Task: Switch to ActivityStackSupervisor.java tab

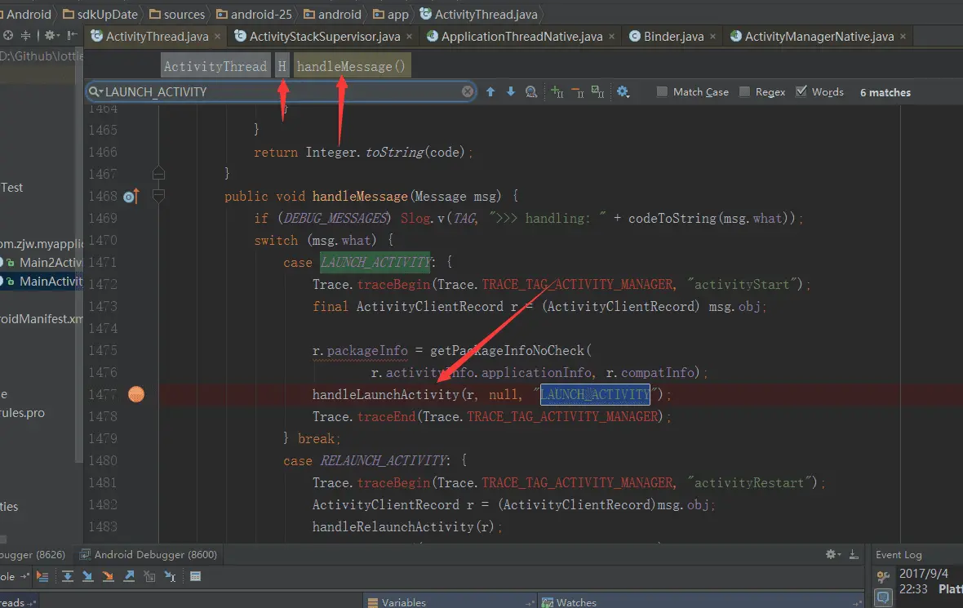Action: 325,36
